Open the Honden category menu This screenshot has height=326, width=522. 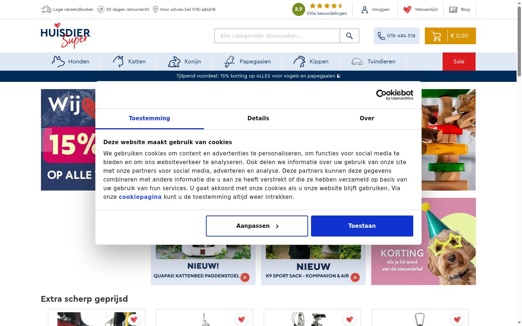coord(71,62)
